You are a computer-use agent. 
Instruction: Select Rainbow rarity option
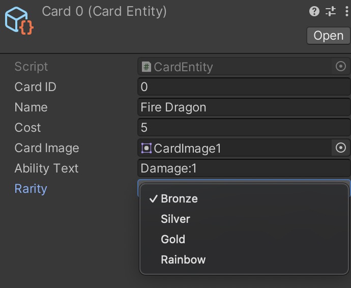(183, 260)
